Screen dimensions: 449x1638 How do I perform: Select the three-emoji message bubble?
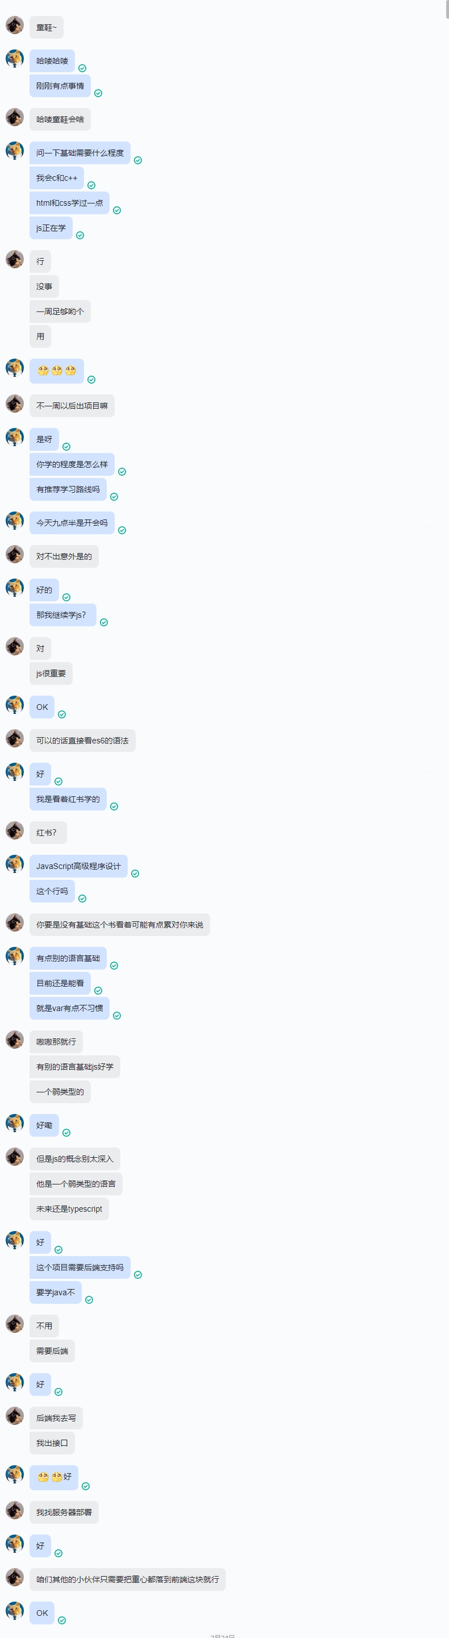coord(57,371)
